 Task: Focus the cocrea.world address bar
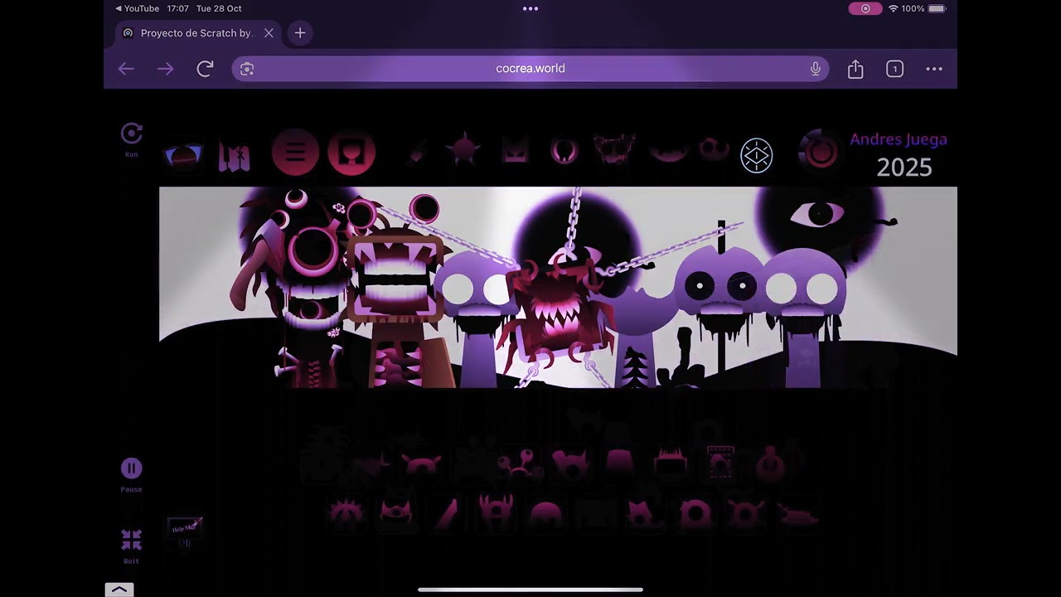[530, 69]
